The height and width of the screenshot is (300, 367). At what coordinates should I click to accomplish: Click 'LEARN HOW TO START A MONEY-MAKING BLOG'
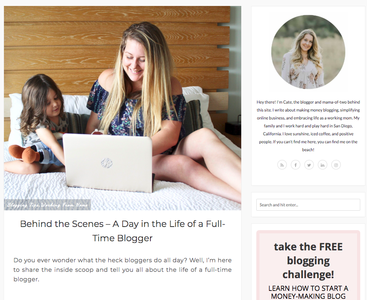(308, 292)
